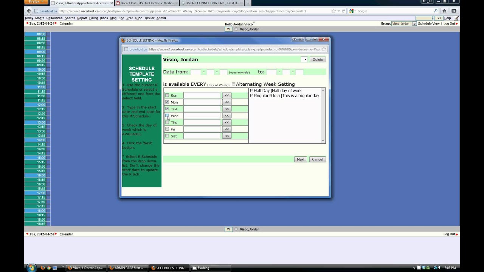Click the << button for Sat row
Screen dimensions: 484x272
(227, 136)
